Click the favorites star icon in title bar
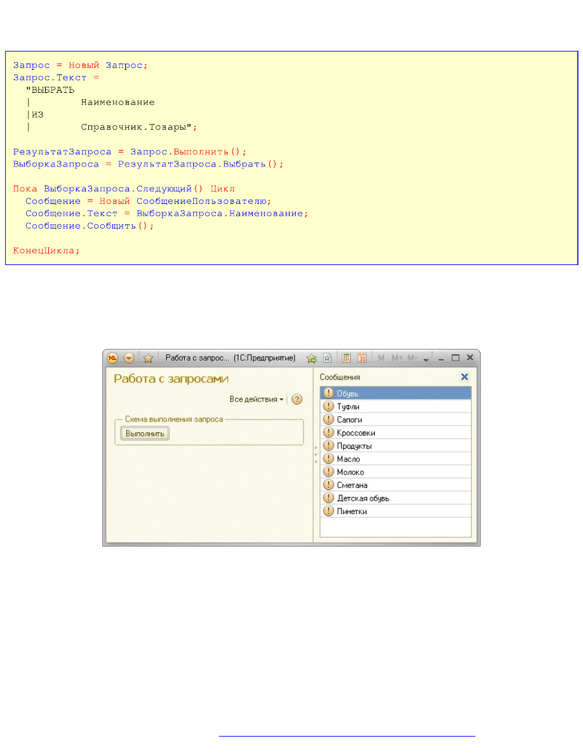The image size is (583, 755). (148, 358)
